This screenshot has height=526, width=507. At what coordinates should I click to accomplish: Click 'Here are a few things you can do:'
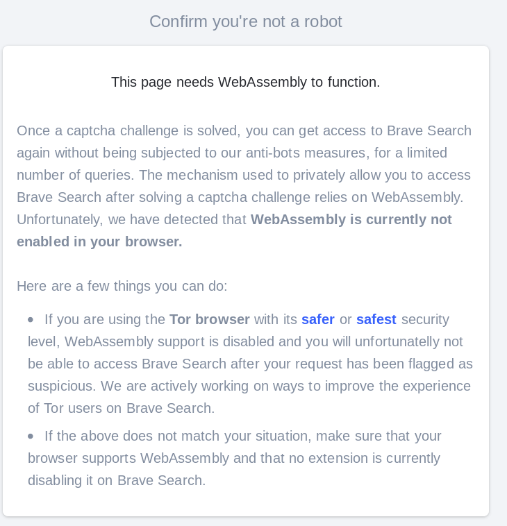tap(122, 286)
